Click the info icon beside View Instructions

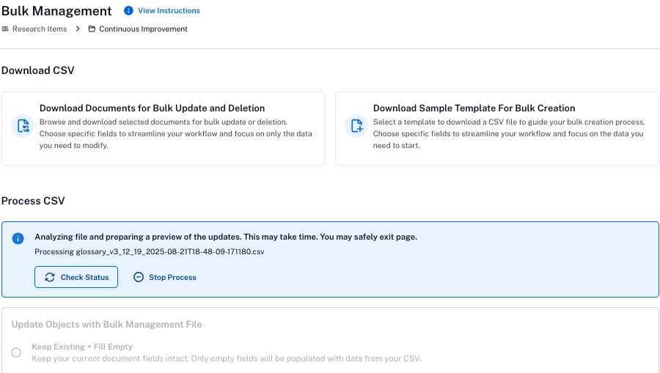128,10
